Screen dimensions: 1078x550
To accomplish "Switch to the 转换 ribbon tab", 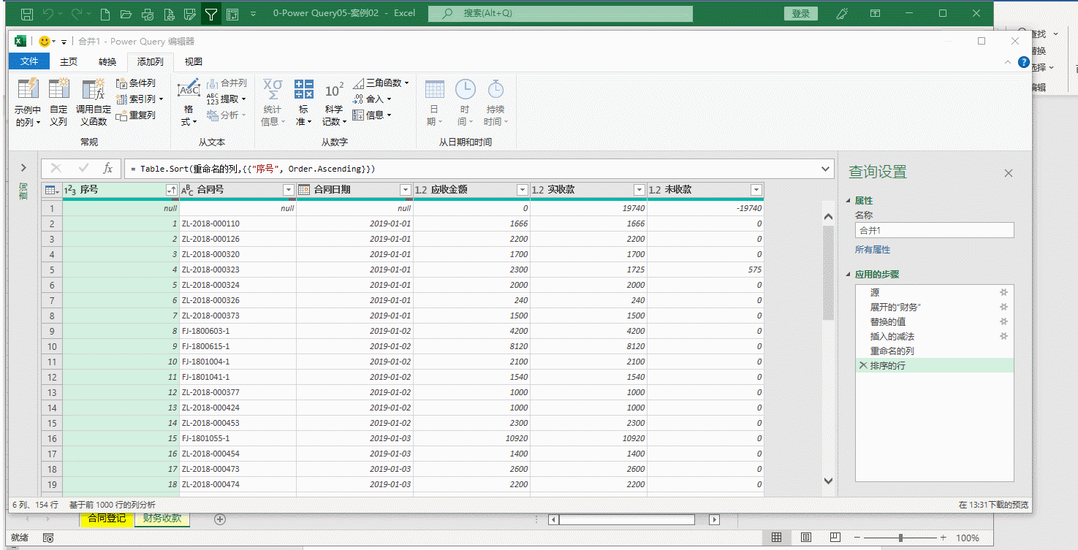I will coord(107,62).
